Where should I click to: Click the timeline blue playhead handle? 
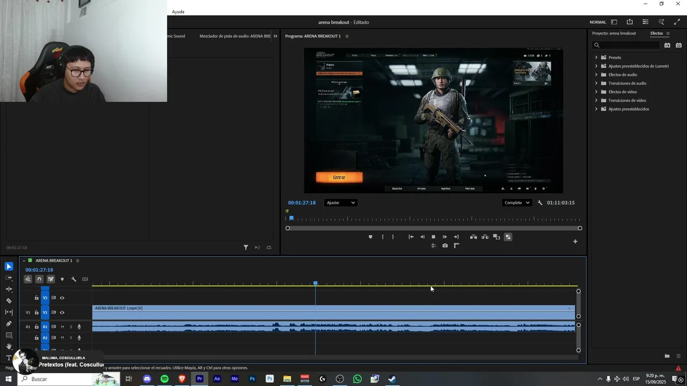316,283
